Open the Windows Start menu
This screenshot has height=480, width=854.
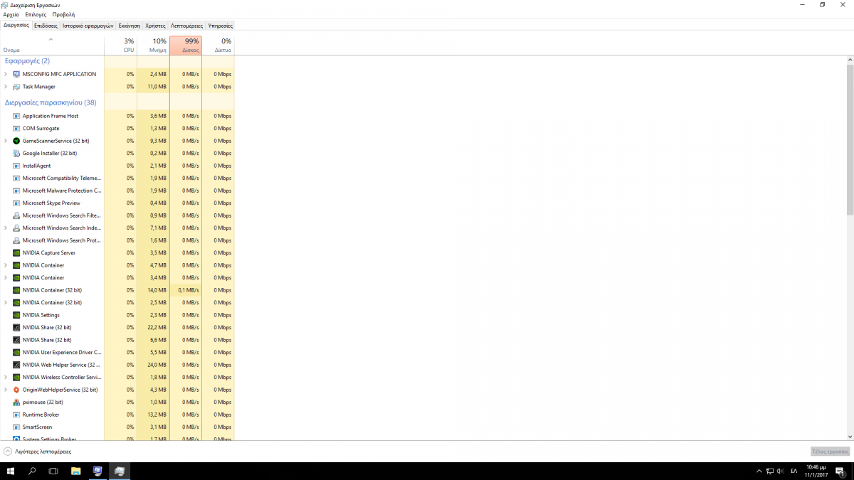coord(11,471)
